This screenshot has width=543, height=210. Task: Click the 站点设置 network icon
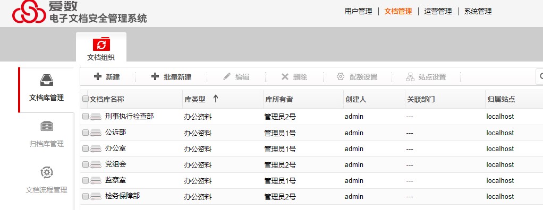pos(410,77)
